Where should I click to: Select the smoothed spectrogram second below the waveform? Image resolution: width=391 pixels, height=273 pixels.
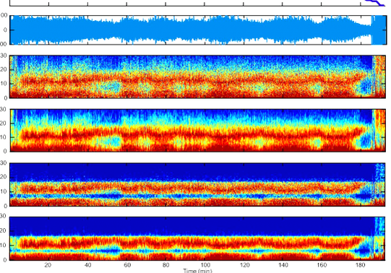198,130
